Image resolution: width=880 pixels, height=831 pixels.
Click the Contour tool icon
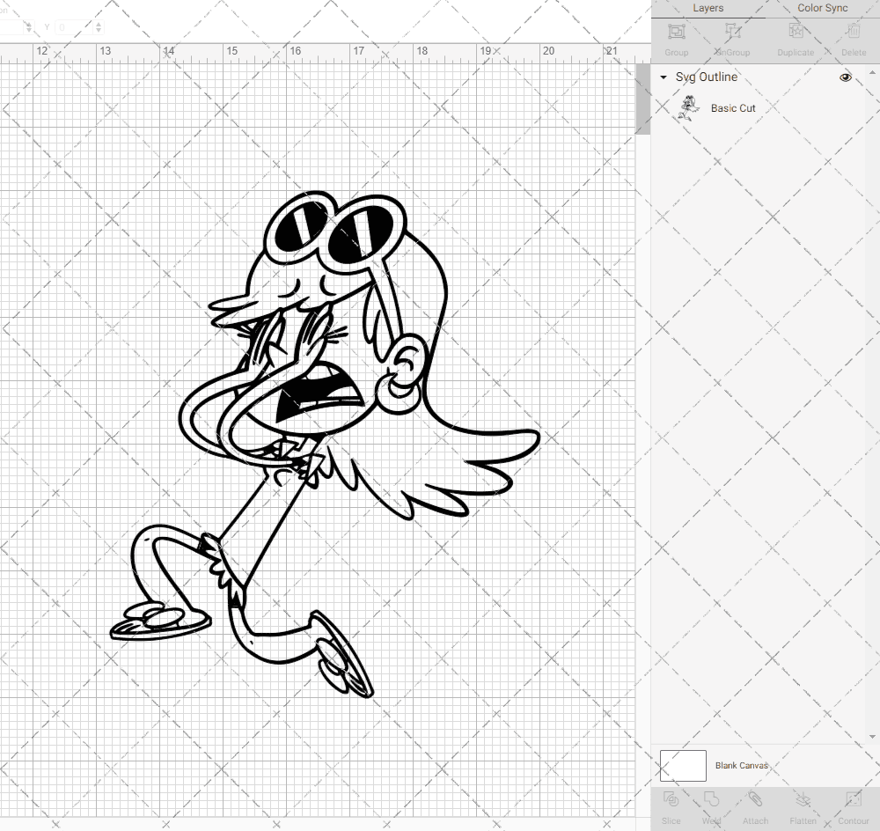(x=853, y=799)
